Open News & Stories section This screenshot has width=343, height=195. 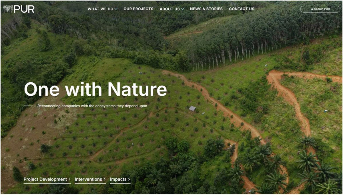(206, 9)
